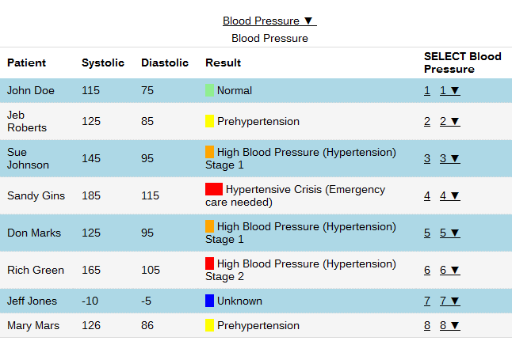Click the blue Unknown result swatch
The image size is (512, 360).
pos(210,301)
